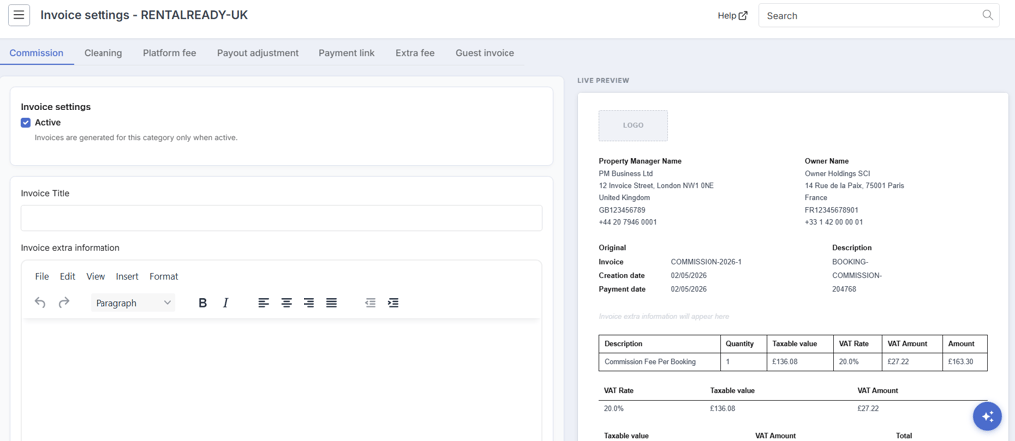This screenshot has width=1015, height=441.
Task: Toggle bold formatting in editor
Action: pos(203,303)
